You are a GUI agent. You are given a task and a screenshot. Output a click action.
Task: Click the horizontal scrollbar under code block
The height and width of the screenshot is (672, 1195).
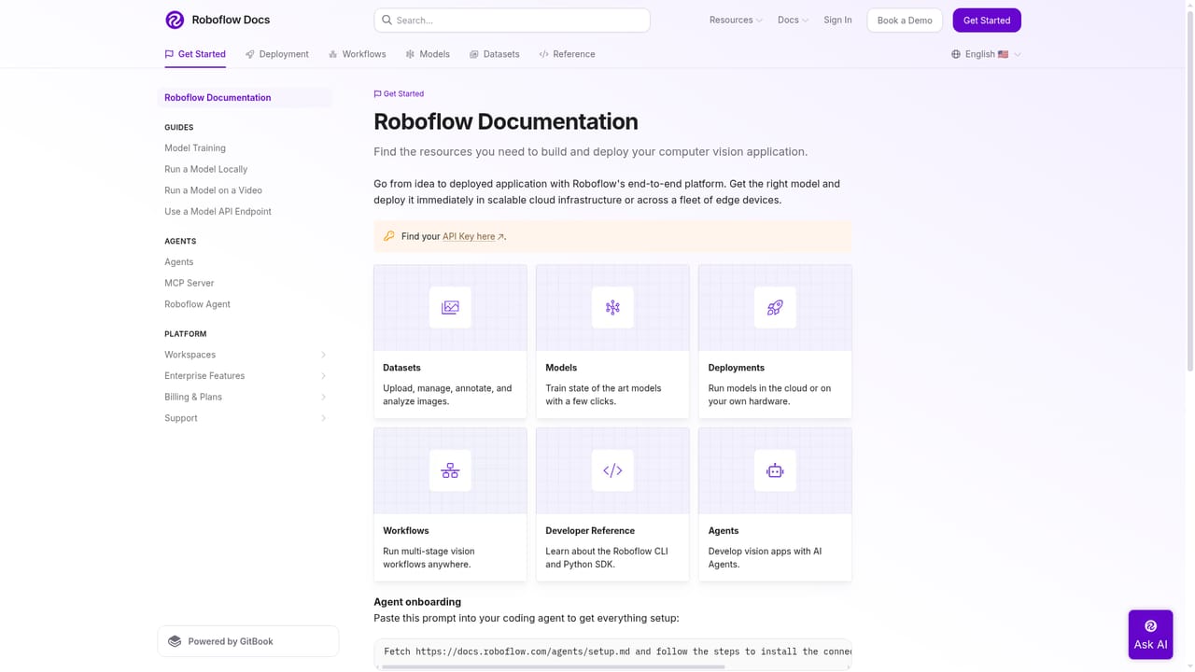pyautogui.click(x=554, y=667)
